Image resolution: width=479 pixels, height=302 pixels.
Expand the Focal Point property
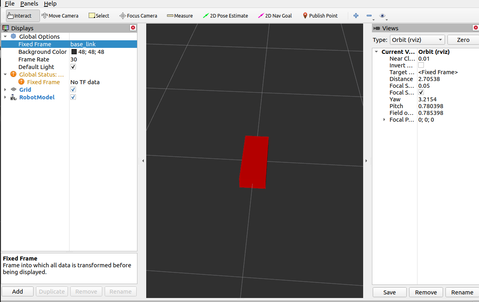pos(384,120)
